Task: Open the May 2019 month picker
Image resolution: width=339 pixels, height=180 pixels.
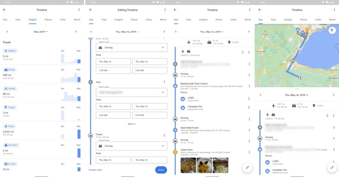Action: pyautogui.click(x=41, y=32)
